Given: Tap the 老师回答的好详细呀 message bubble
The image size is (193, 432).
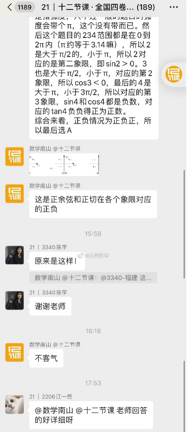Looking at the screenshot, I should (91, 415).
